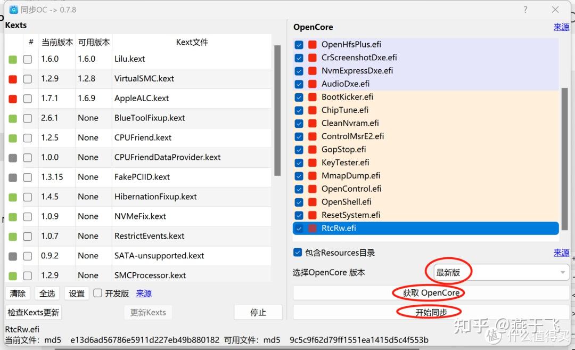This screenshot has width=575, height=350.
Task: Click the green status square beside HibernationFixup.kext
Action: pos(13,198)
